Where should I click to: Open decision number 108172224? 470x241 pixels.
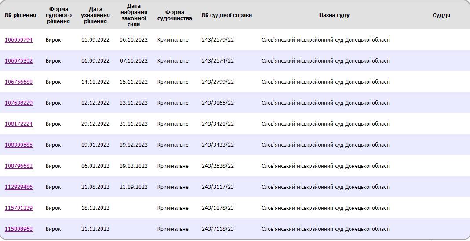click(x=18, y=124)
